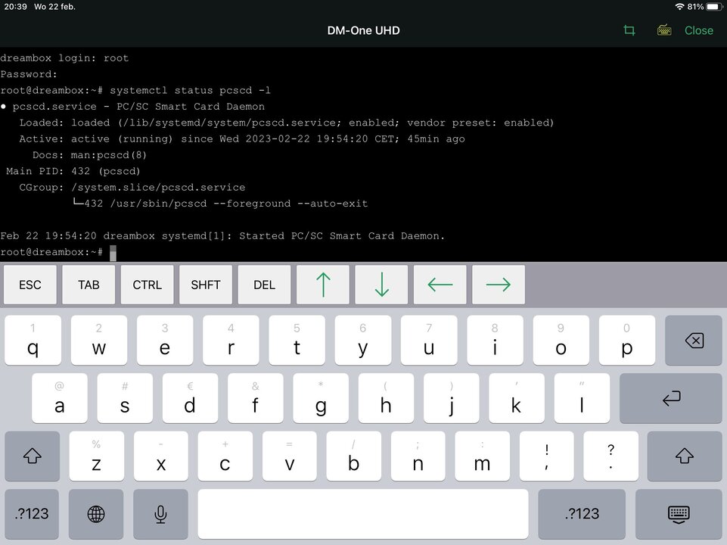Open the globe language switcher

point(96,514)
